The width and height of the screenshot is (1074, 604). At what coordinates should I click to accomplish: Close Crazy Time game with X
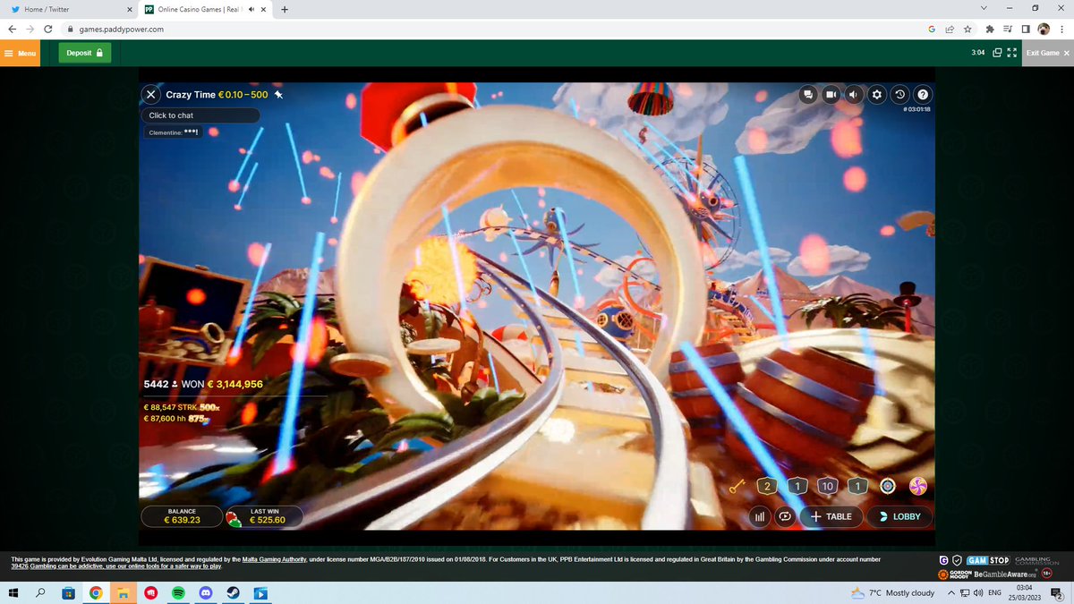[x=151, y=94]
